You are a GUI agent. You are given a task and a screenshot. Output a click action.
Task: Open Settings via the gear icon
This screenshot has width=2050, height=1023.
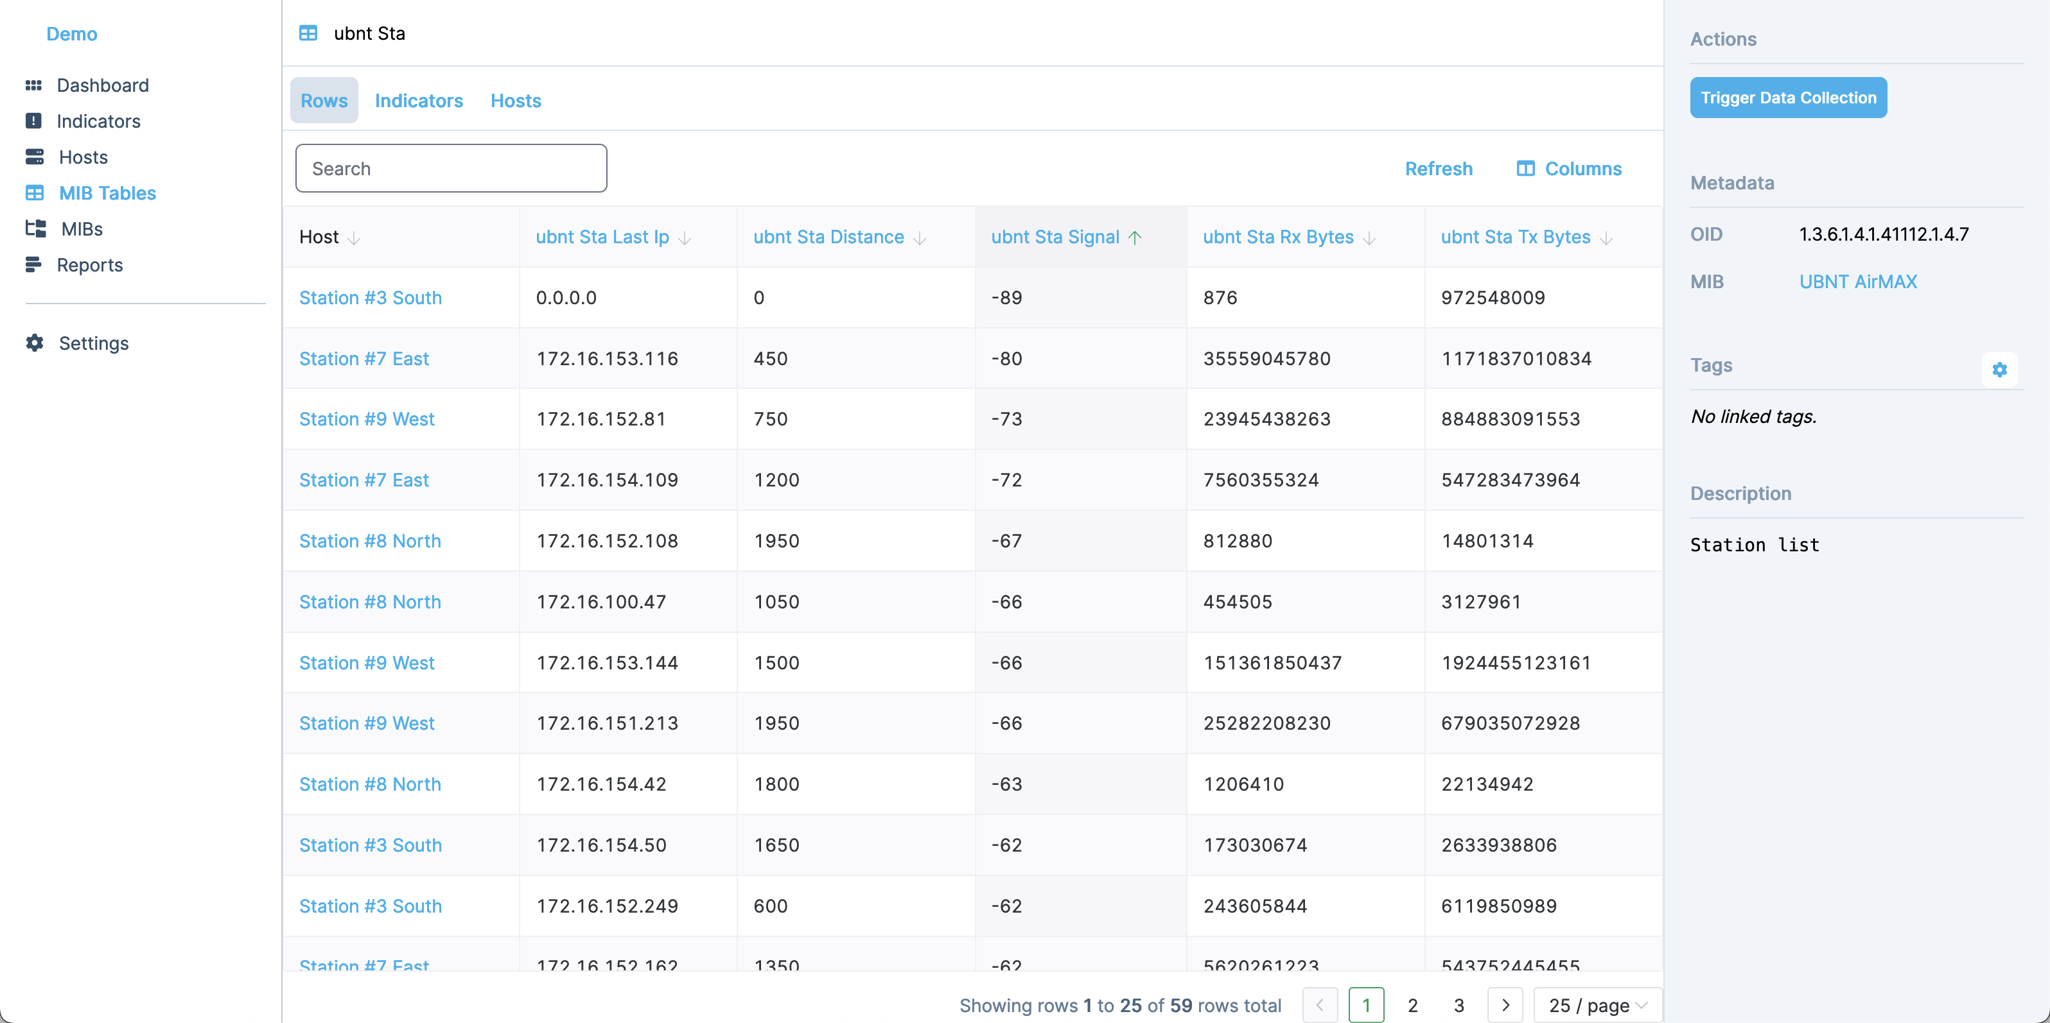[x=34, y=343]
